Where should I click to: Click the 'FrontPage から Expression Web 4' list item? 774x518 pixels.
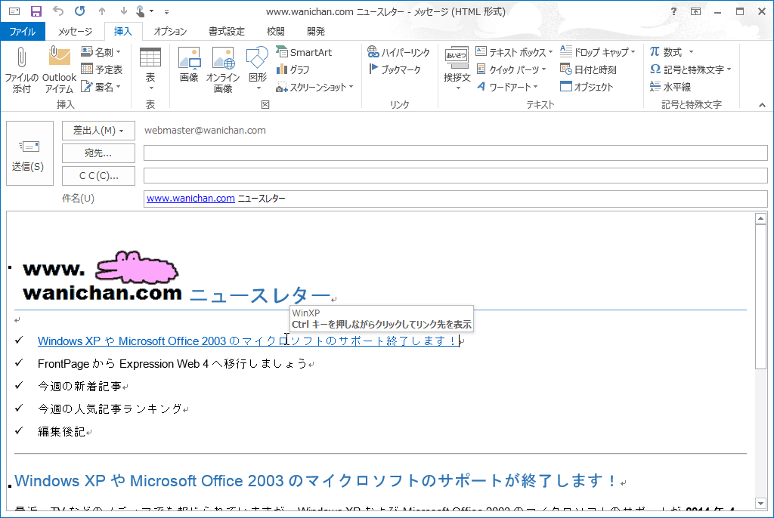pos(173,364)
